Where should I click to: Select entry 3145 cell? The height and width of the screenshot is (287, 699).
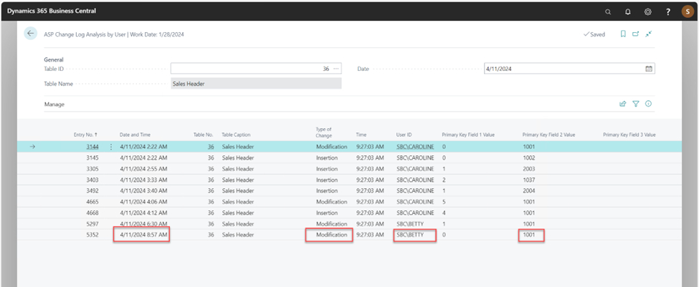click(x=92, y=158)
